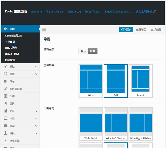Open the 页码 settings section

click(20, 104)
